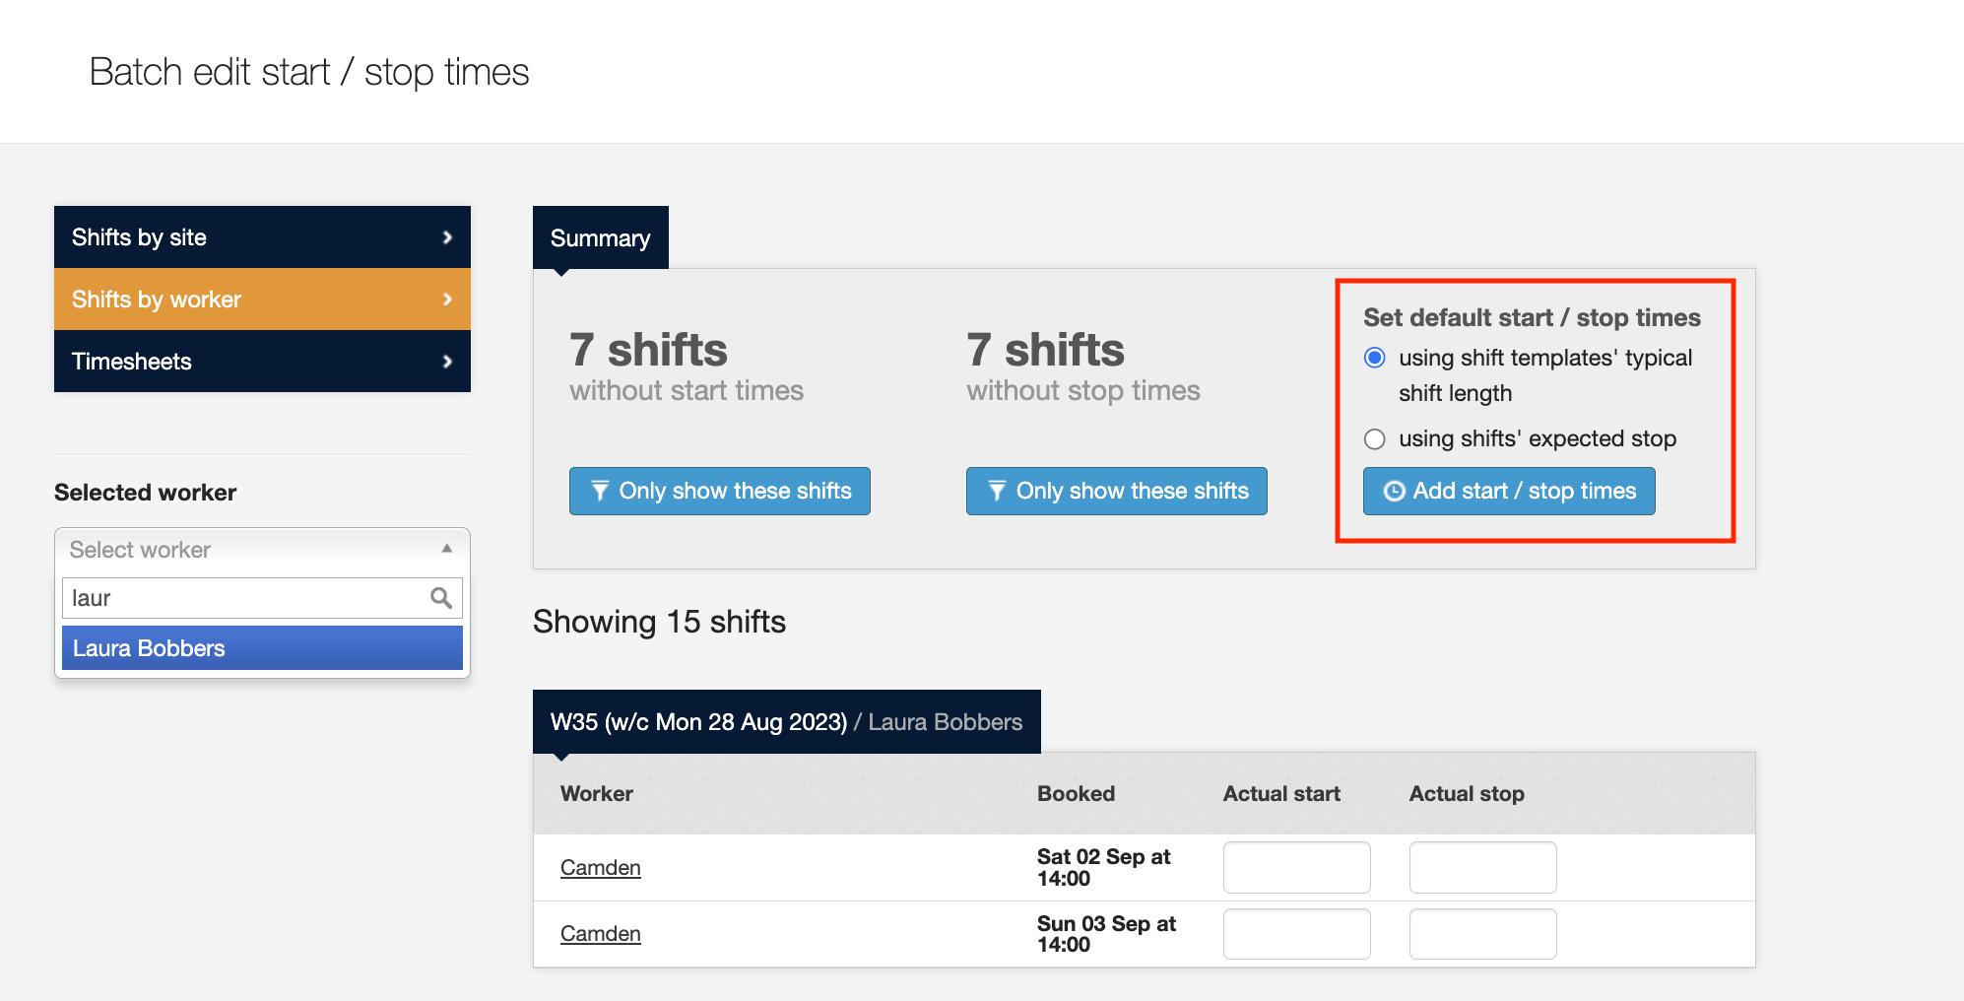The height and width of the screenshot is (1001, 1964).
Task: Click filter funnel icon under without start times
Action: tap(599, 492)
